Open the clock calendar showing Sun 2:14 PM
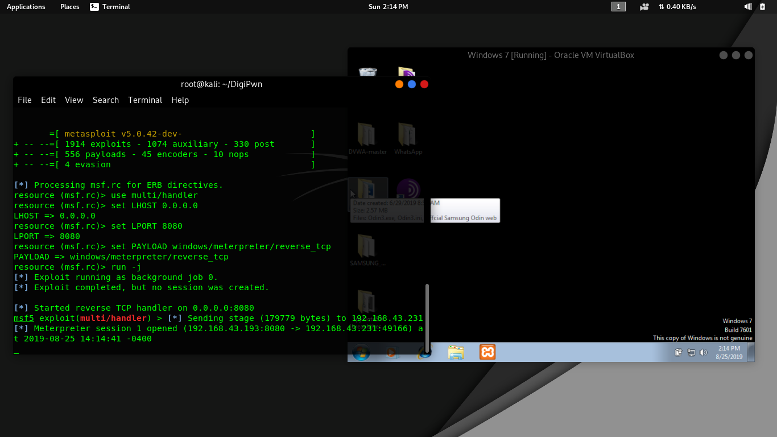This screenshot has width=777, height=437. click(388, 7)
